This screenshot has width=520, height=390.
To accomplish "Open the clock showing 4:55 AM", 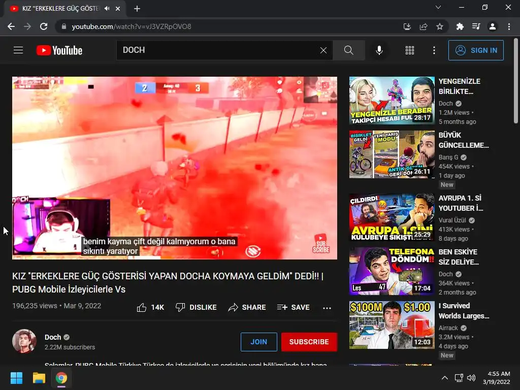I will [497, 378].
